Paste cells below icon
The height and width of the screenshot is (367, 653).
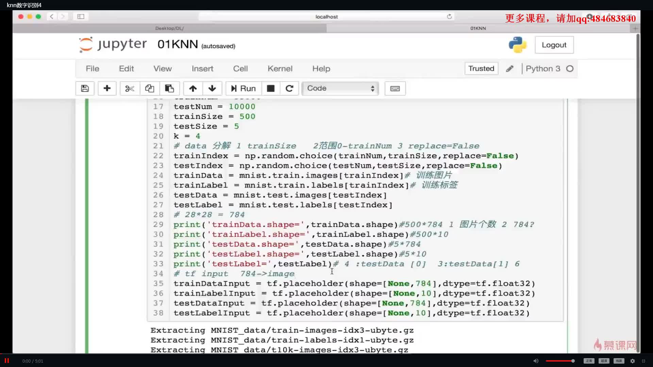(x=169, y=88)
